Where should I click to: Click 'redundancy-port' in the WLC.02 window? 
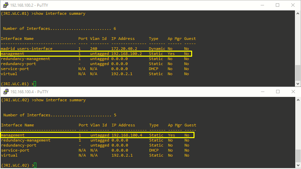coord(18,145)
